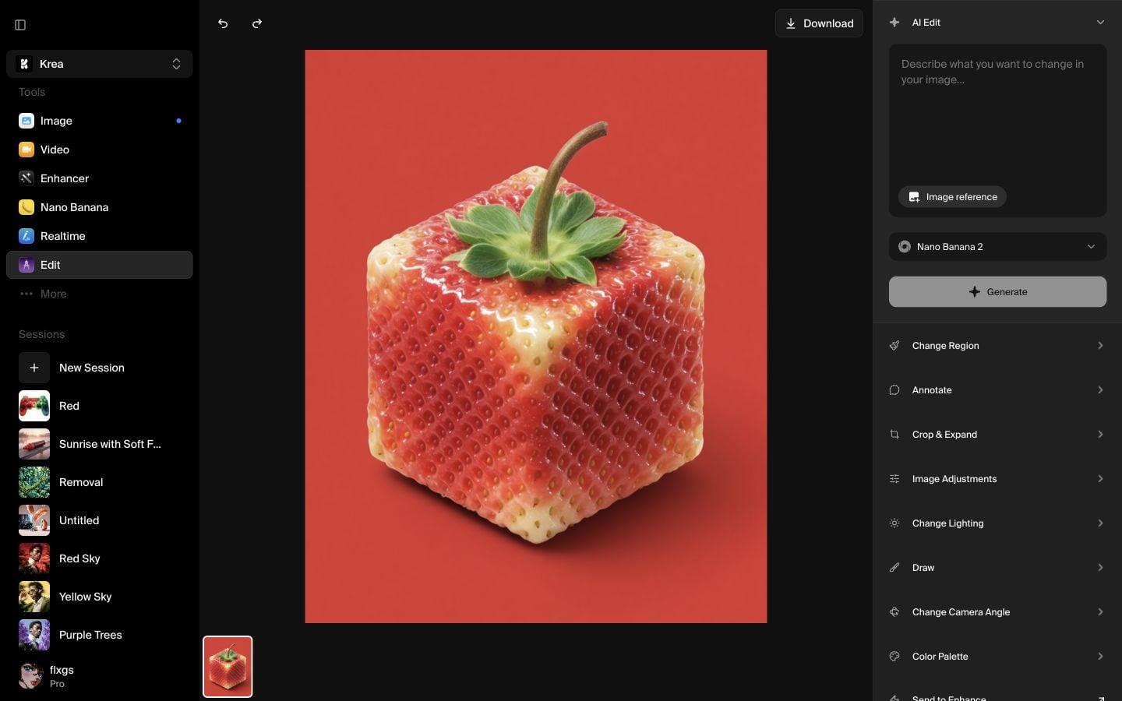Show More tools
Viewport: 1122px width, 701px height.
tap(100, 294)
